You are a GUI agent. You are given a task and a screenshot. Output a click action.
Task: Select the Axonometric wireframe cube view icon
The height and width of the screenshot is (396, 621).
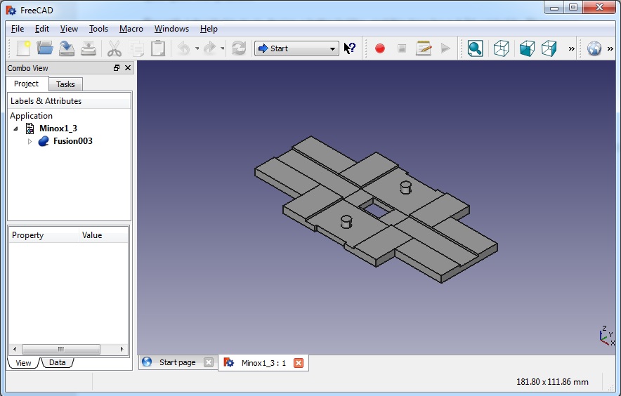click(501, 48)
